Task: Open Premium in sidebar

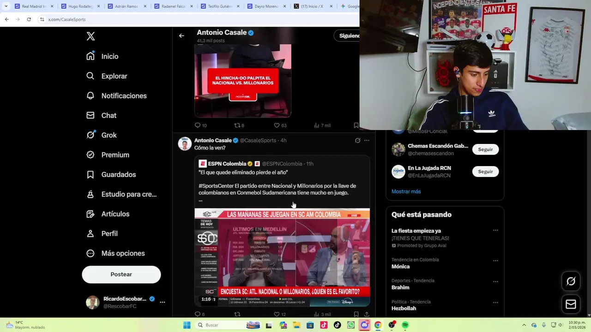Action: [108, 155]
